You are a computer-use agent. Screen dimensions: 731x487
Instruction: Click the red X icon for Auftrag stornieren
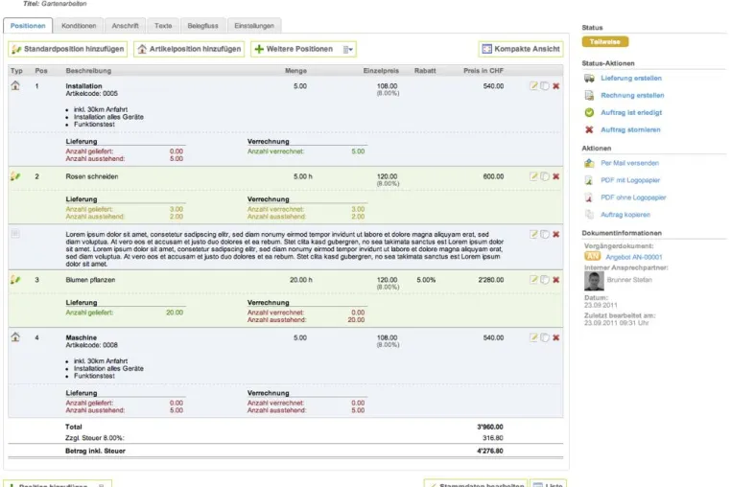(589, 129)
